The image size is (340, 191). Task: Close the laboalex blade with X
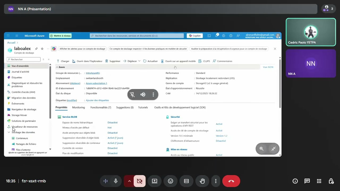click(275, 49)
